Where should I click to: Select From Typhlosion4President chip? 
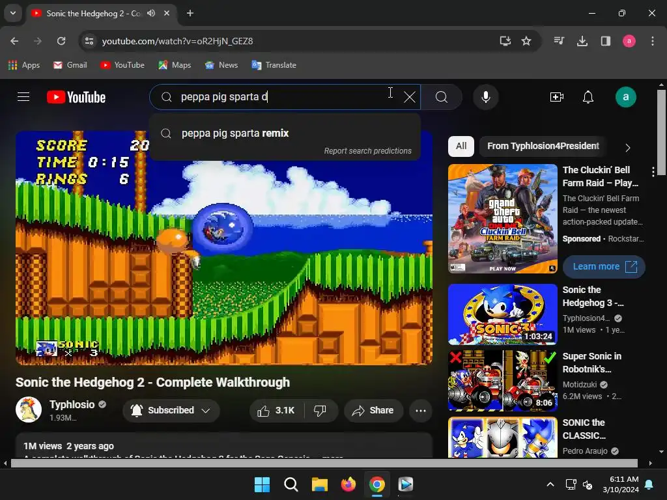[x=543, y=146]
